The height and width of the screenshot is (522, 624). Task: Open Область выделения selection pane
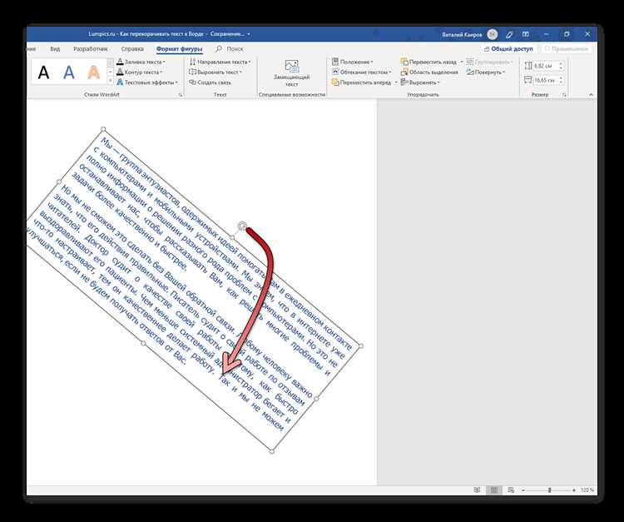429,72
